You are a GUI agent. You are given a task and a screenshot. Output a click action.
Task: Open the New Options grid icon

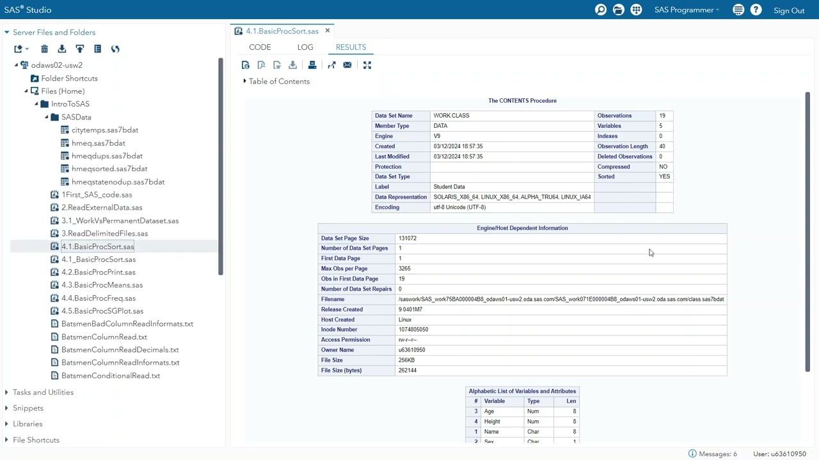coord(636,10)
